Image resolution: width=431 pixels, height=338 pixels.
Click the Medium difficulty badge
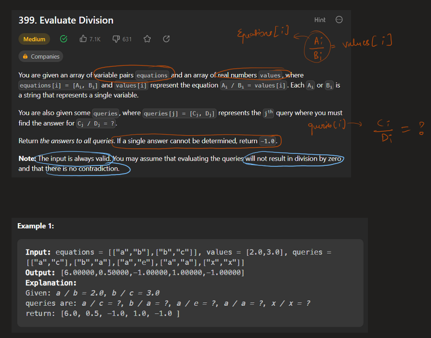pyautogui.click(x=34, y=39)
